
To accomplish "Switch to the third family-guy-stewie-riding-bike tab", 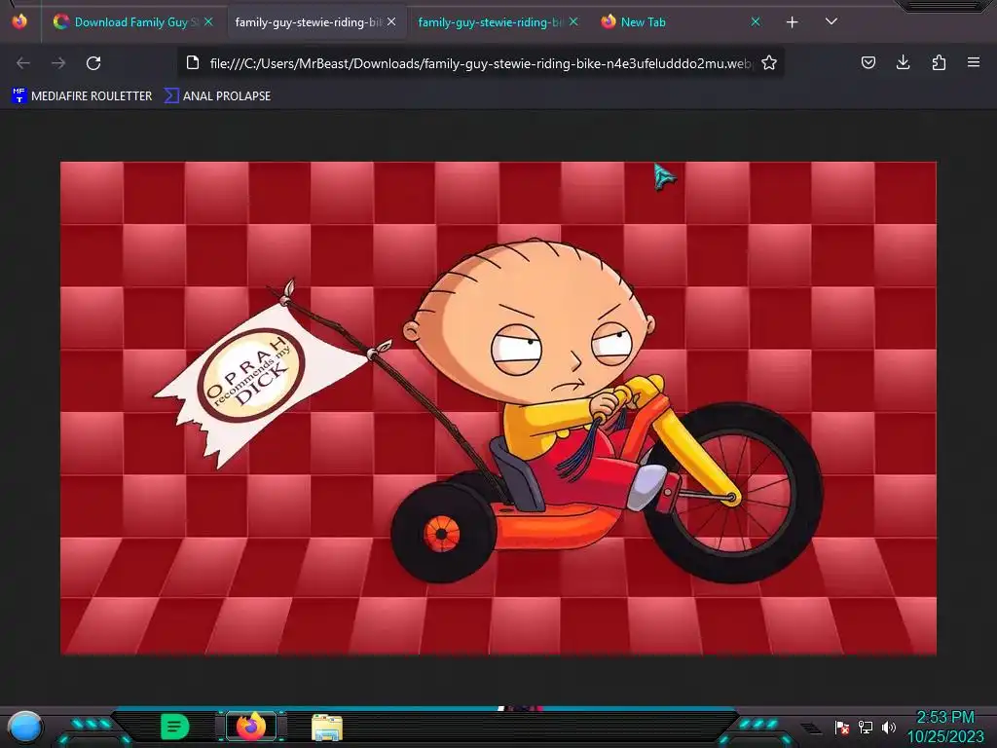I will (x=490, y=22).
